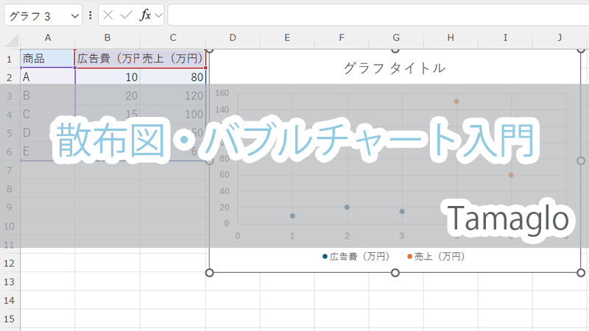Expand the chevron beside the fx icon

pos(158,15)
